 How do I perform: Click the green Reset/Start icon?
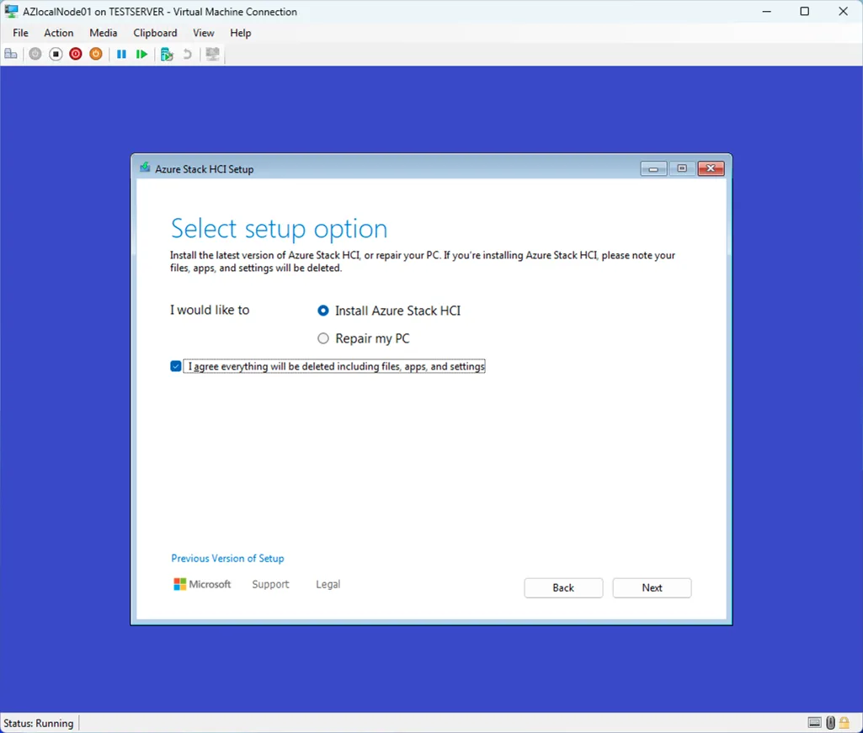(x=141, y=54)
